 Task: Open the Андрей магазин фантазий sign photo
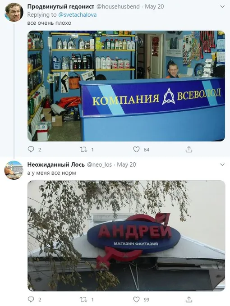pyautogui.click(x=126, y=236)
